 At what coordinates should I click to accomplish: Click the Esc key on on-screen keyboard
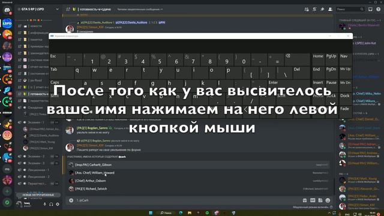pyautogui.click(x=58, y=59)
